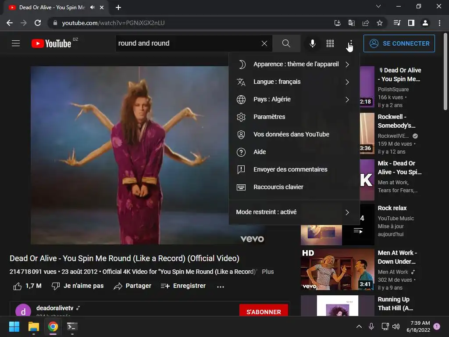Open Rockwell - Somebody's video title
The width and height of the screenshot is (449, 337).
coord(396,121)
